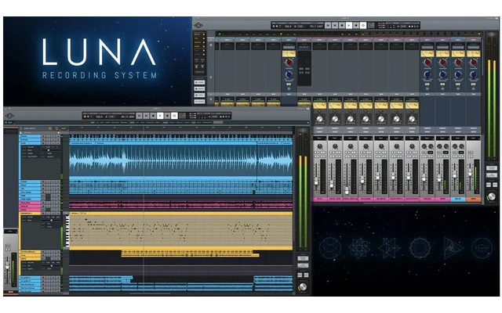
Task: Click the leftmost blue tape knob in the mixer
Action: [x=289, y=75]
